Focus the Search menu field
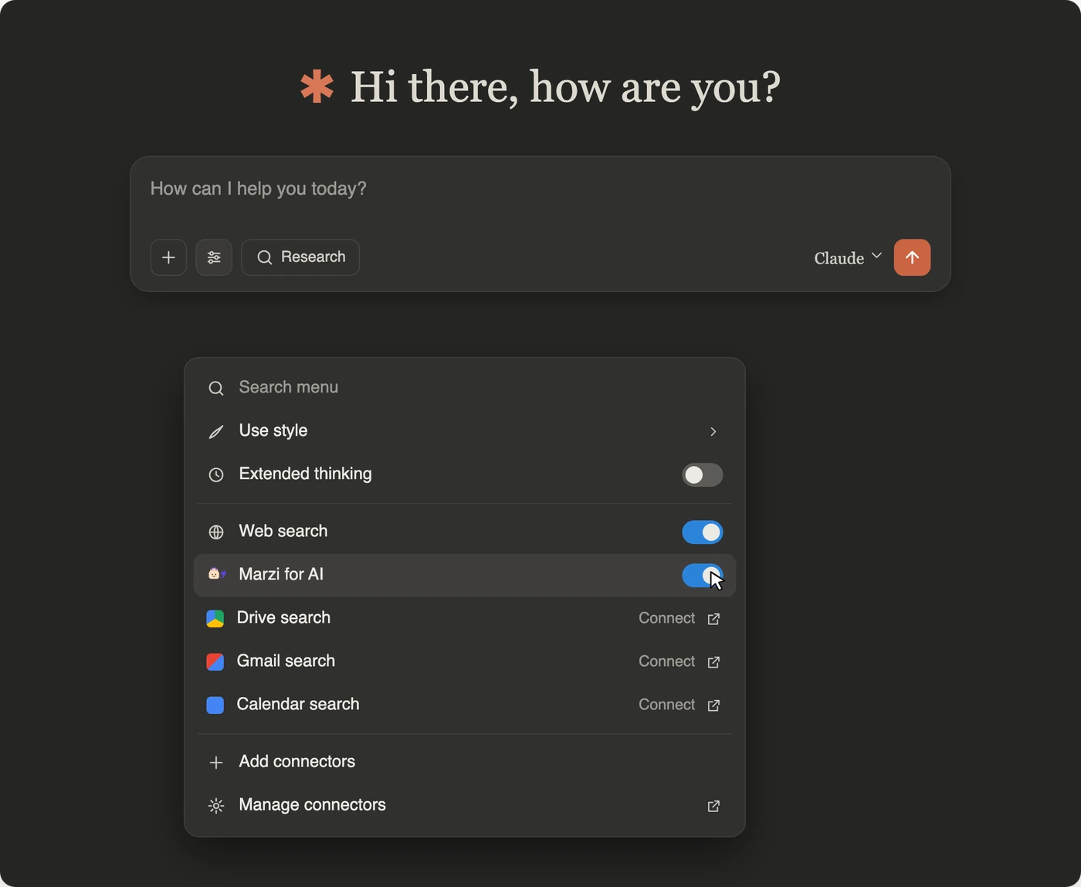Screen dimensions: 1081x887 [x=464, y=387]
